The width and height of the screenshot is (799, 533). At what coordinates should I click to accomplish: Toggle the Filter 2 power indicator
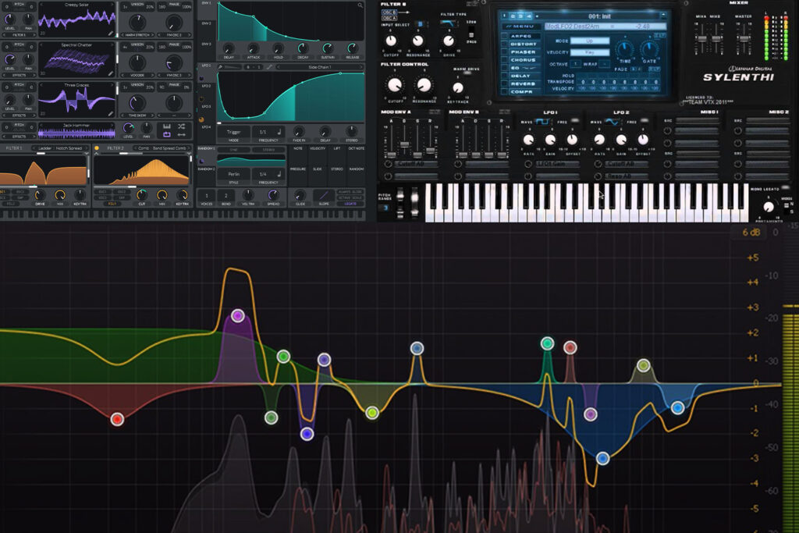pyautogui.click(x=97, y=148)
